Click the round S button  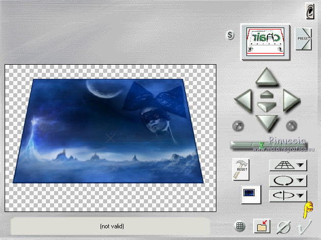coord(230,35)
